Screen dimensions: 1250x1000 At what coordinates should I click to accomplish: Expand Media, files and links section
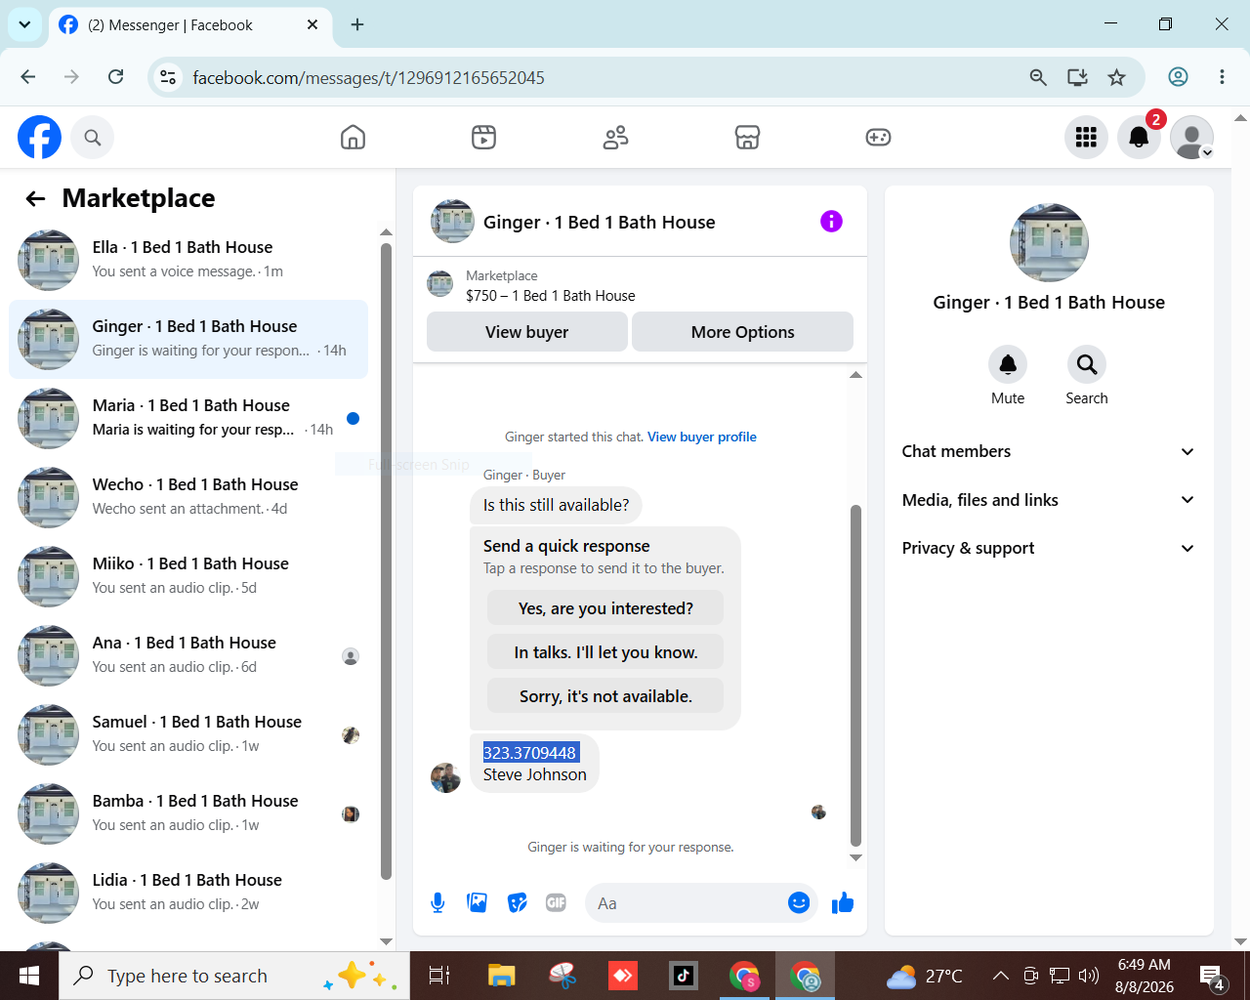point(1049,500)
